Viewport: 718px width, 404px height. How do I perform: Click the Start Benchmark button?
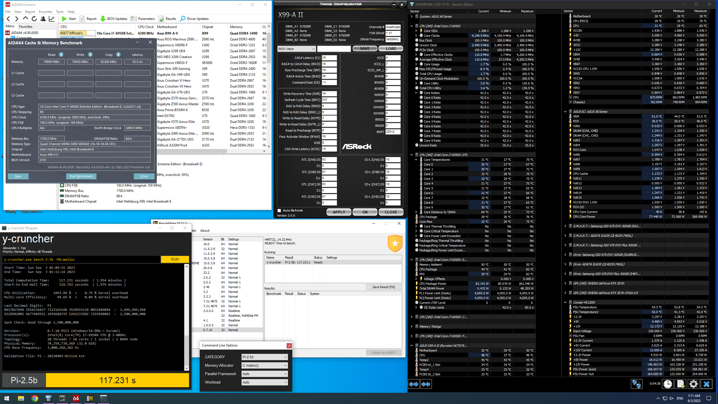click(x=81, y=176)
